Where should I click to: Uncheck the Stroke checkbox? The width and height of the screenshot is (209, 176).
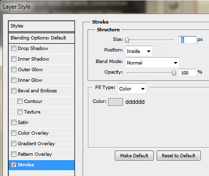[x=13, y=165]
